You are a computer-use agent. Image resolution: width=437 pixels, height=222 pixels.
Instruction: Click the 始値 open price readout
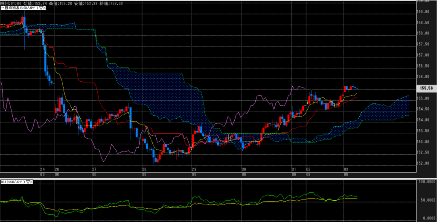tap(31, 3)
